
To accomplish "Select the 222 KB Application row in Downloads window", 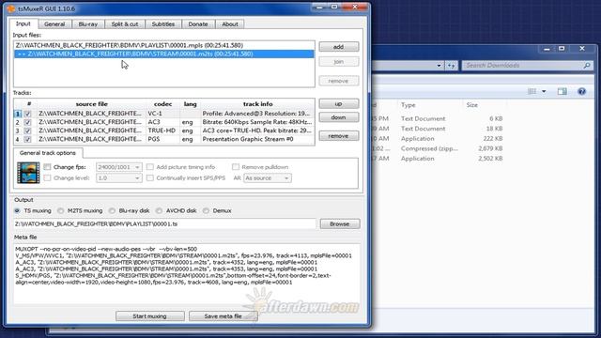I will click(439, 138).
